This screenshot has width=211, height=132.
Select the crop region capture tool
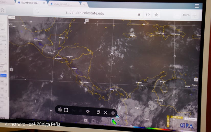(66, 110)
